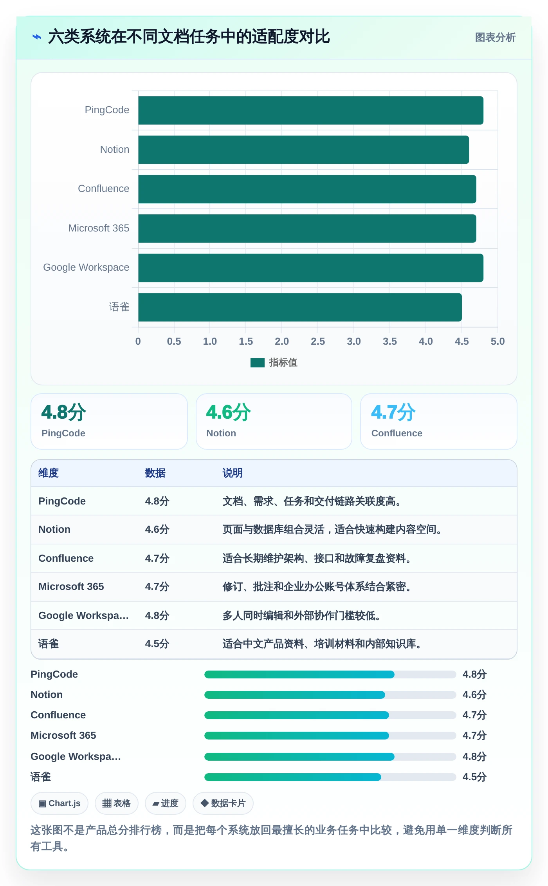
Task: Click the 4.6分 value beside Notion progress
Action: point(474,695)
